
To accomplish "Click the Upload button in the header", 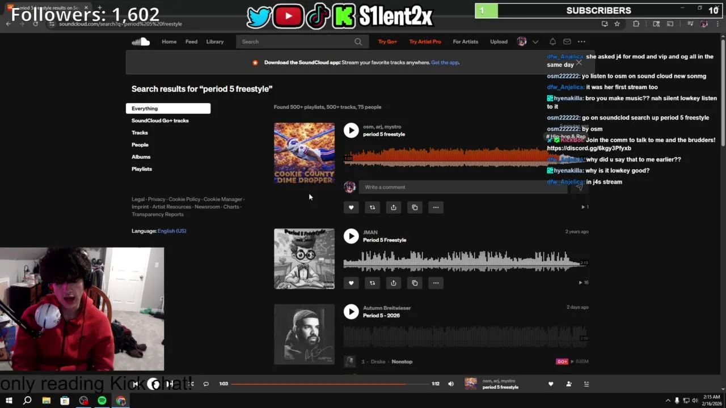I will point(499,41).
